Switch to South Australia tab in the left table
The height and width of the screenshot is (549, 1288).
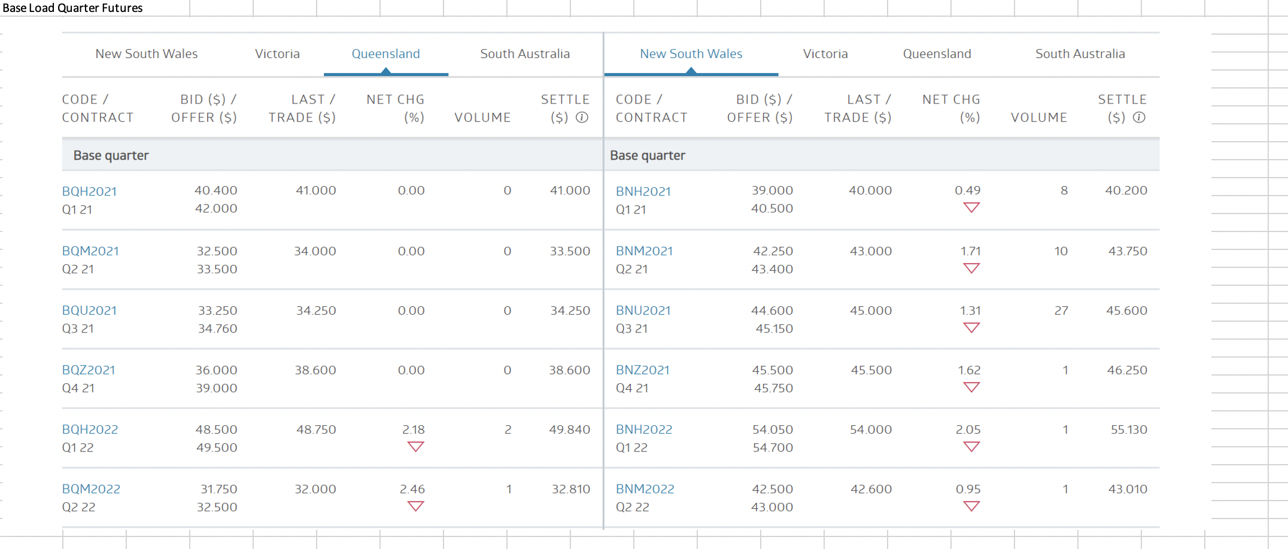click(525, 54)
